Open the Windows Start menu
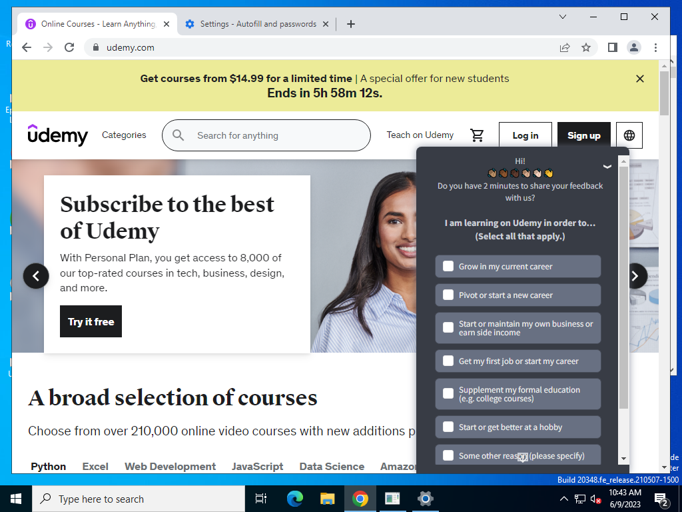 click(16, 499)
